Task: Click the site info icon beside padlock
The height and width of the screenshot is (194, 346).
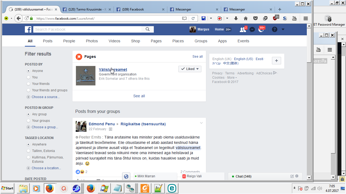Action: click(26, 19)
